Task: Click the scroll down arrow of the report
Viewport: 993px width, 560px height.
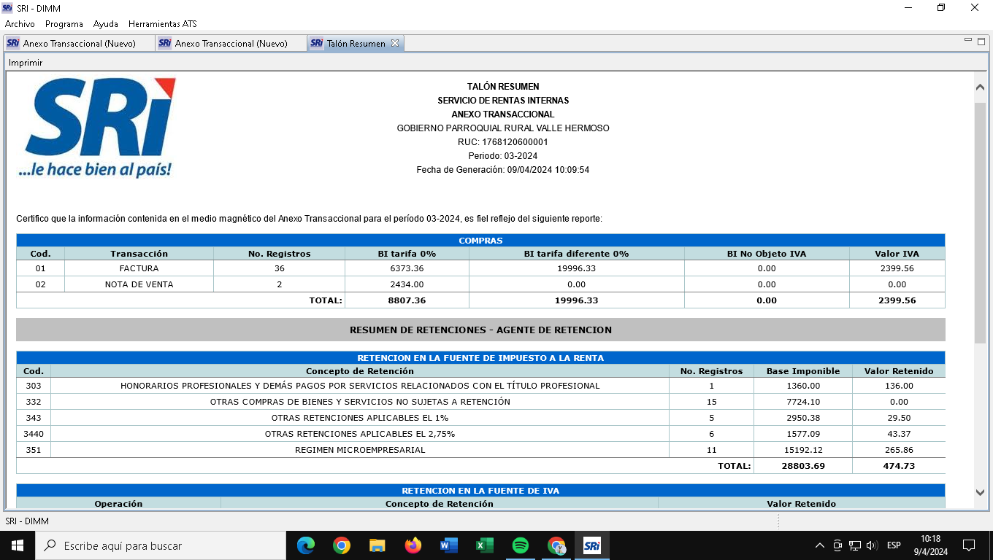Action: [980, 493]
